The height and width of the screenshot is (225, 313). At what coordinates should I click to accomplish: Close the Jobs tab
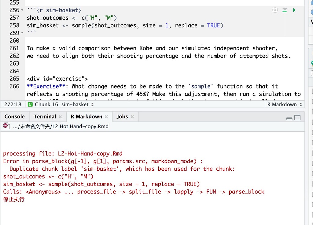click(132, 117)
